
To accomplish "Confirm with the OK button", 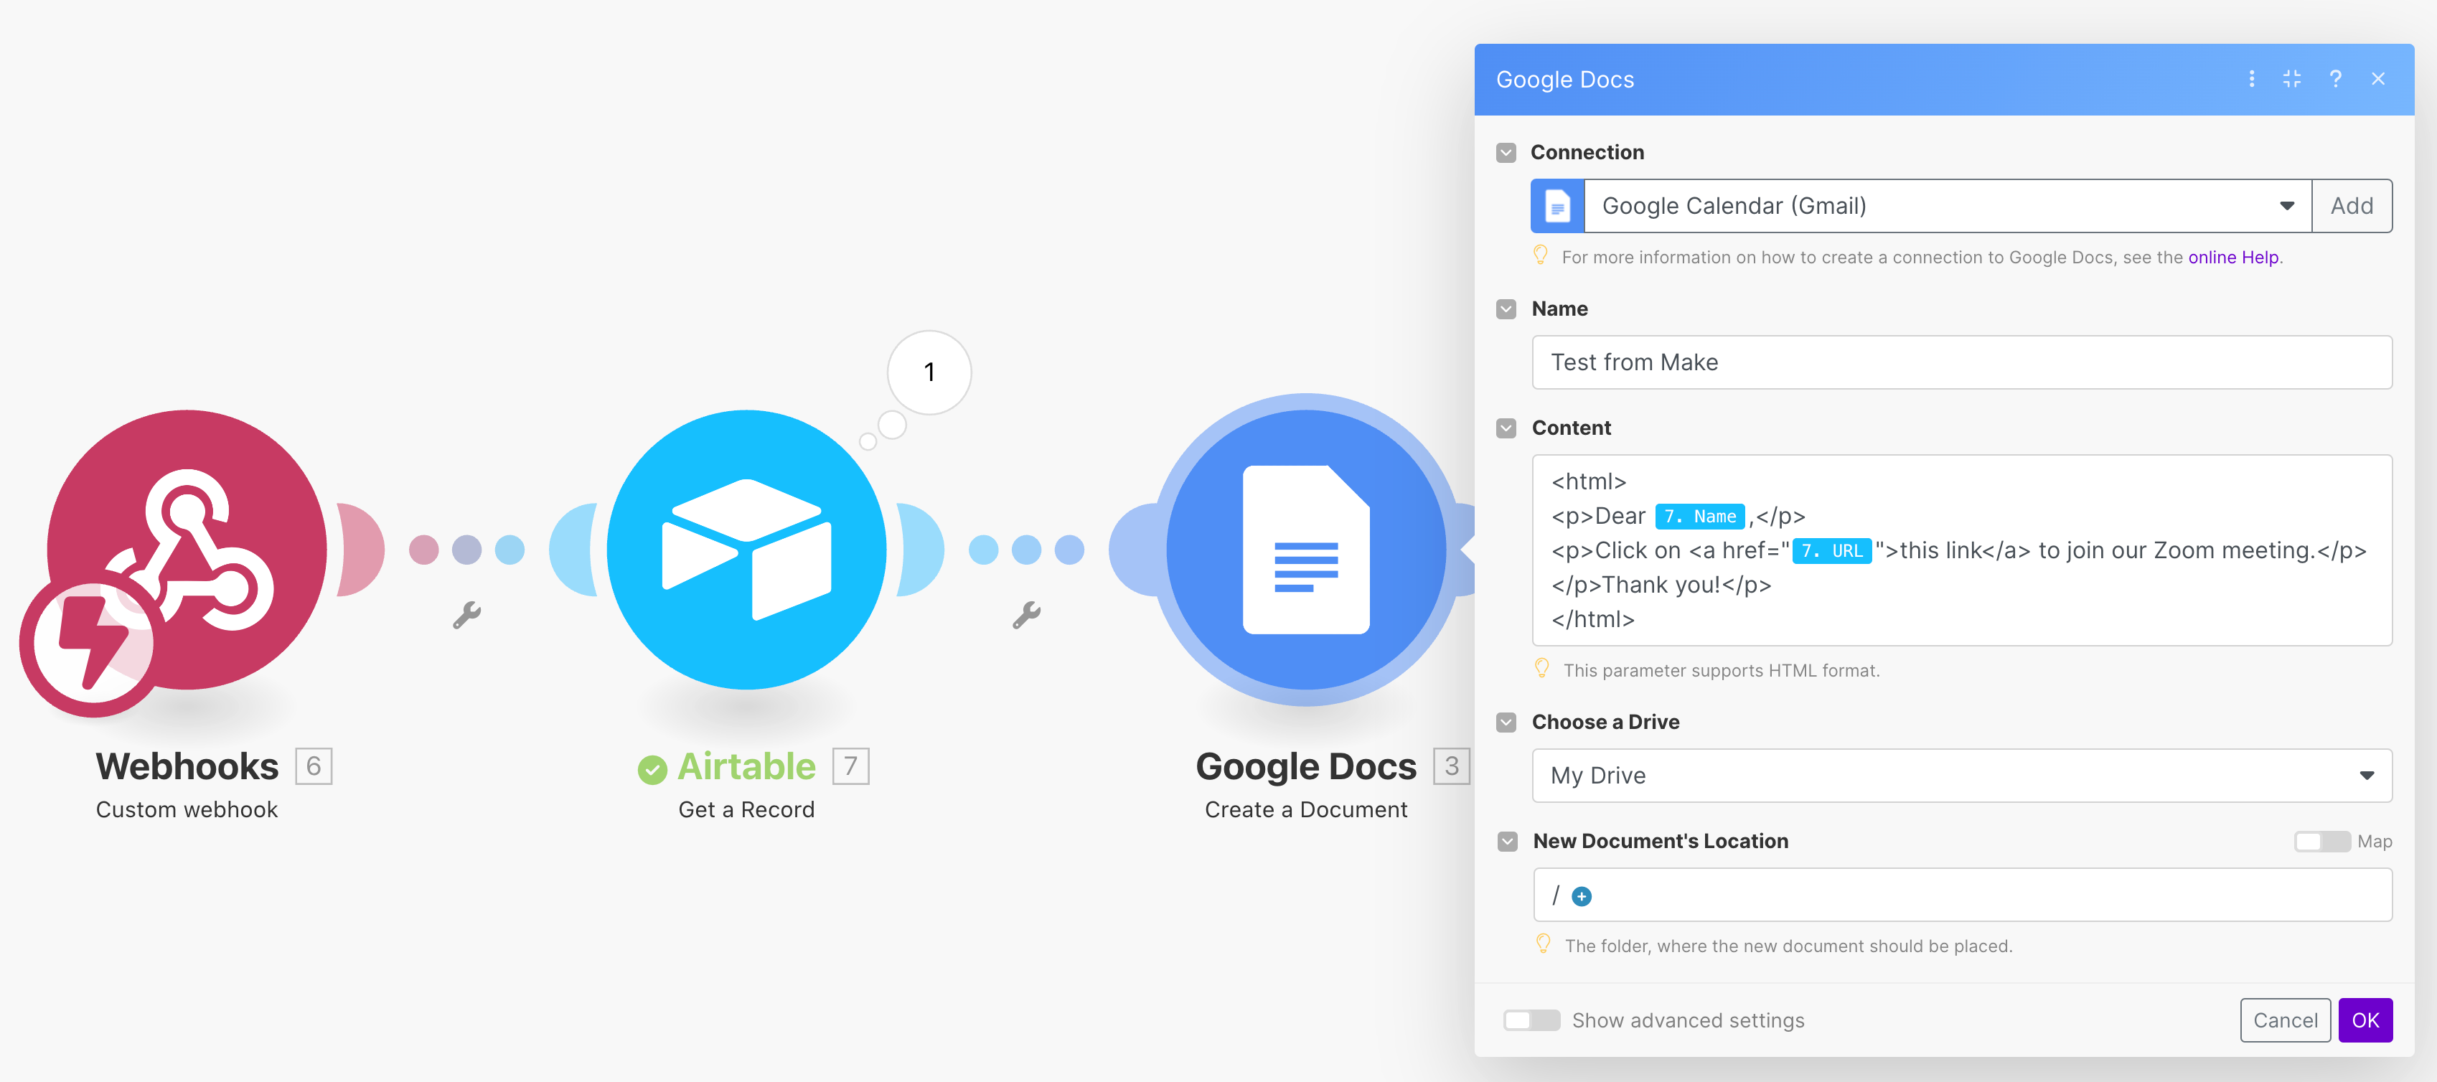I will pyautogui.click(x=2365, y=1020).
